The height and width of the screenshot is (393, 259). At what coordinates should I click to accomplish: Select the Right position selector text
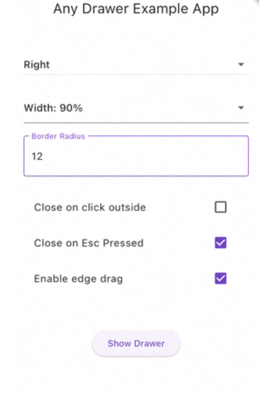tap(37, 65)
